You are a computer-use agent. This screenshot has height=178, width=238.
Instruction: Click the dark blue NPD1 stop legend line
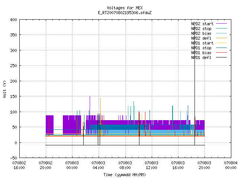[x=222, y=48]
